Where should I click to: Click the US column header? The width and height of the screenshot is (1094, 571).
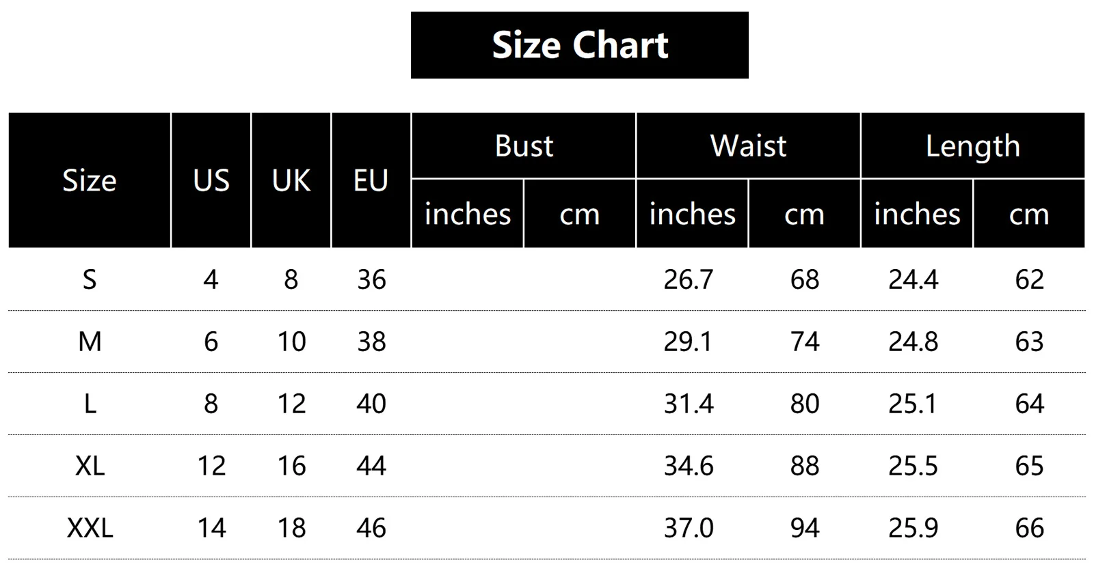coord(211,180)
